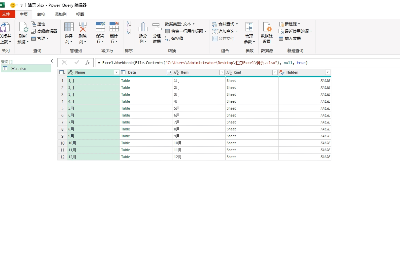Open the Data Type: Text (数据类型) dropdown
The height and width of the screenshot is (272, 400).
(x=180, y=24)
